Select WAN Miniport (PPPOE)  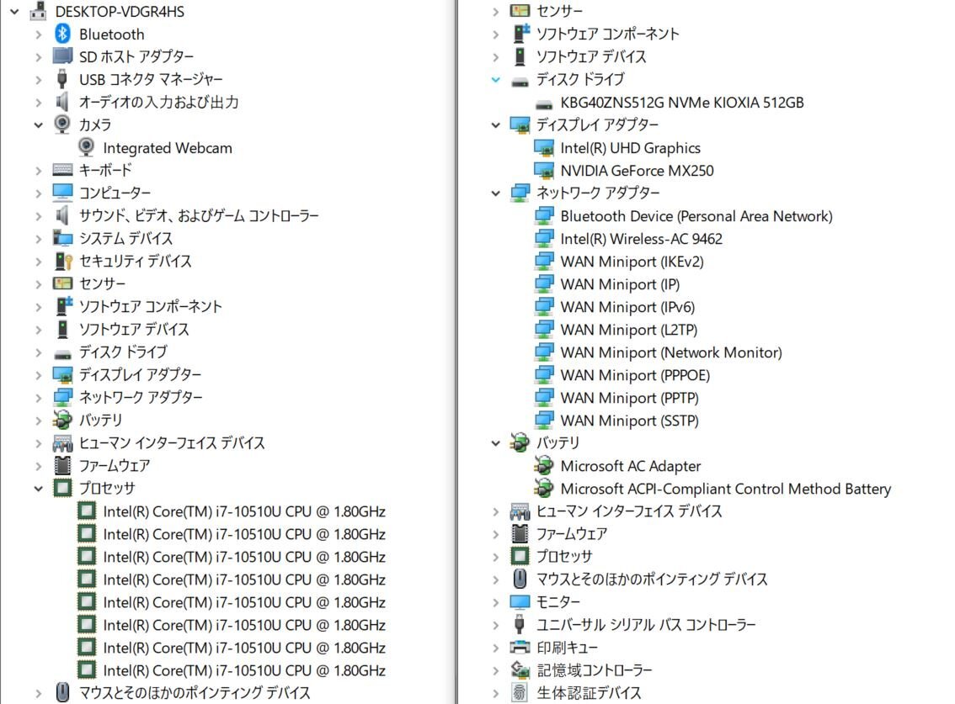pyautogui.click(x=635, y=375)
